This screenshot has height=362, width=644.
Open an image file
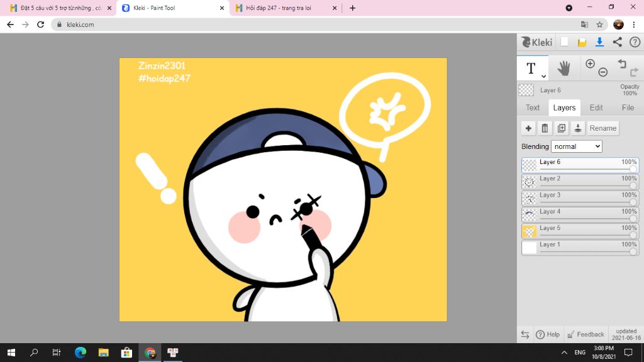click(582, 42)
